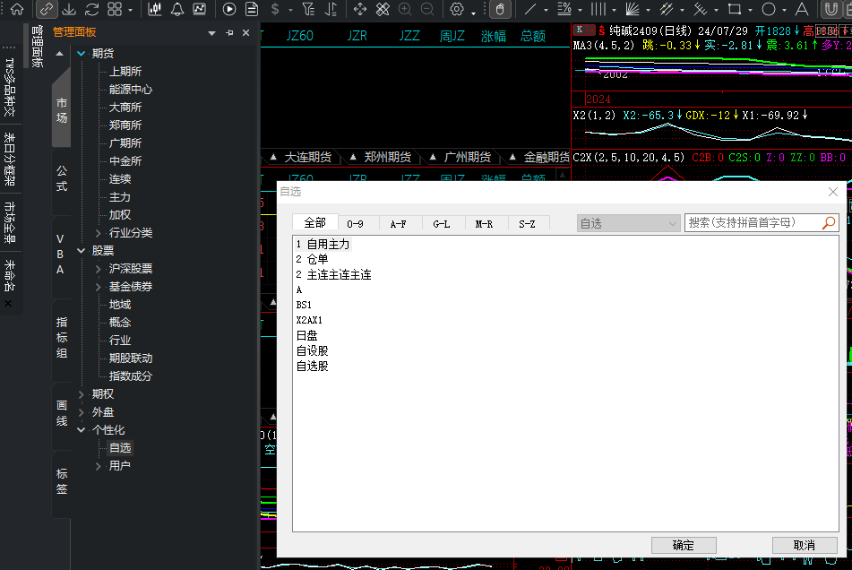Screen dimensions: 852x570
Task: Click the candlestick chart toolbar icon
Action: 155,9
